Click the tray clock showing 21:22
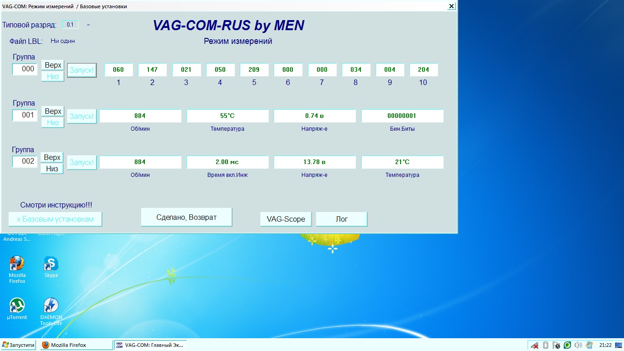The height and width of the screenshot is (351, 624). 605,345
